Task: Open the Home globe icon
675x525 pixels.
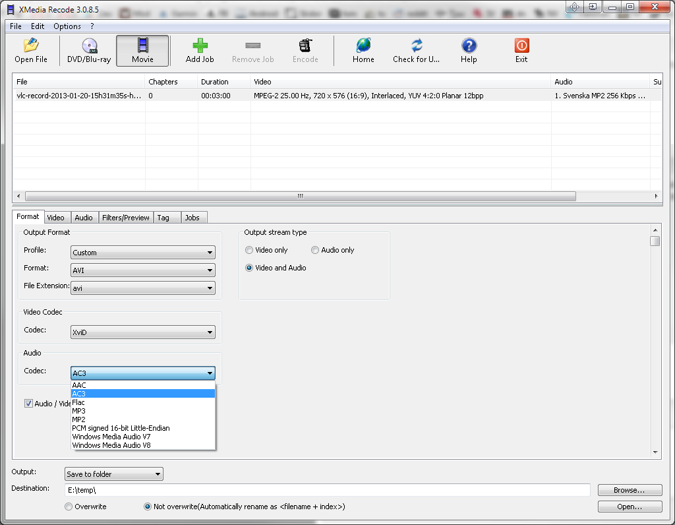Action: (363, 51)
